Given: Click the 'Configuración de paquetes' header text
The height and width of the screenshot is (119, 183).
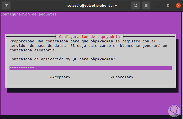Looking at the screenshot, I should click(x=29, y=14).
